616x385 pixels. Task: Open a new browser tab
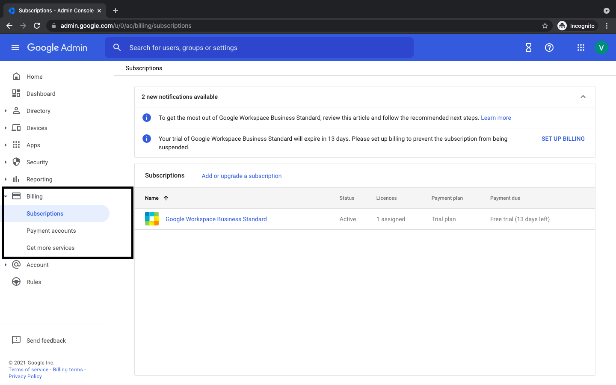click(115, 11)
